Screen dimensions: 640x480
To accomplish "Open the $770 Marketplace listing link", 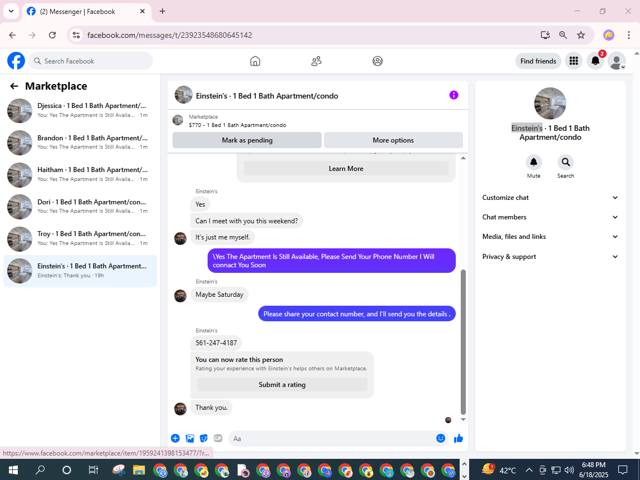I will click(237, 125).
